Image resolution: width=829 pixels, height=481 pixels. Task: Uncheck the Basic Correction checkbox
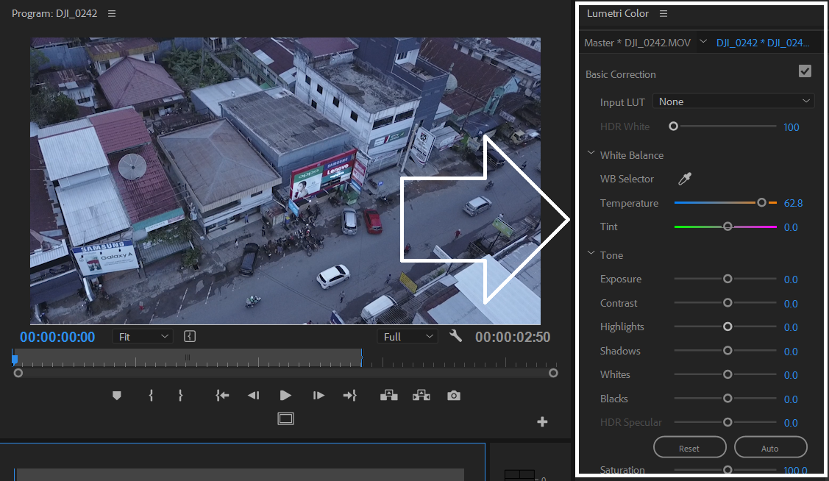click(805, 71)
